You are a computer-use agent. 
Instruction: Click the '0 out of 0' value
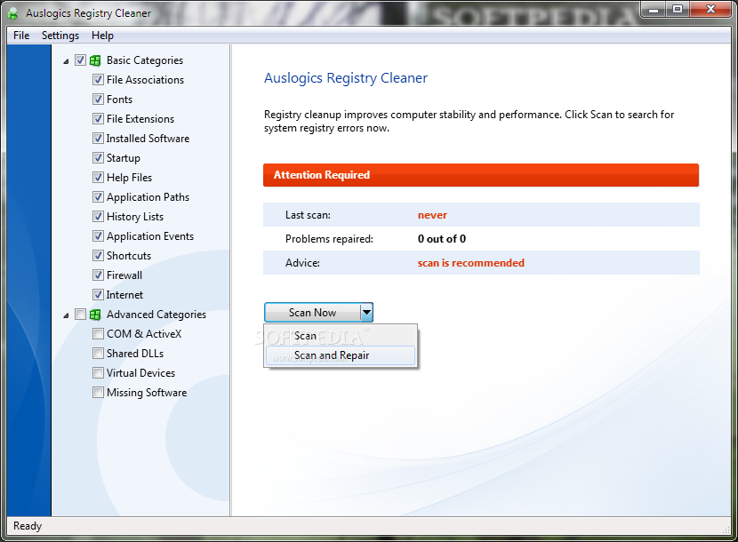coord(442,239)
